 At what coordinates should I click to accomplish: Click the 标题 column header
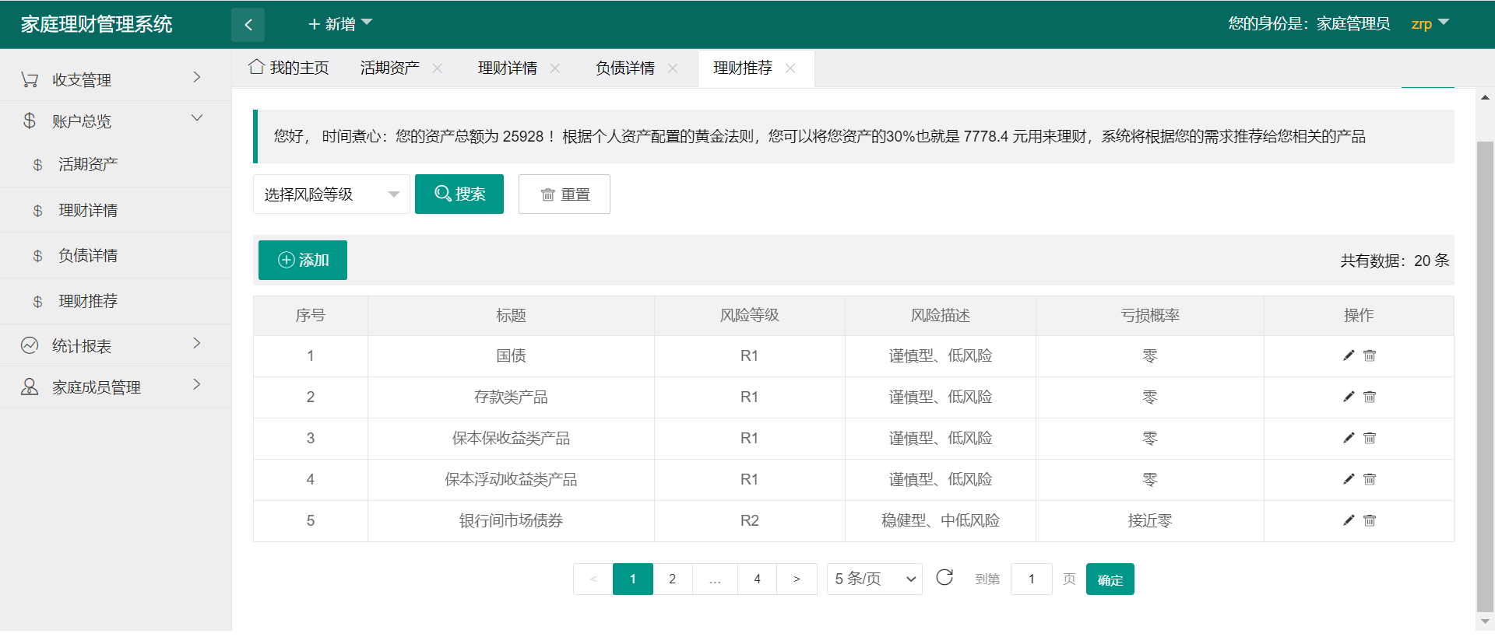511,315
